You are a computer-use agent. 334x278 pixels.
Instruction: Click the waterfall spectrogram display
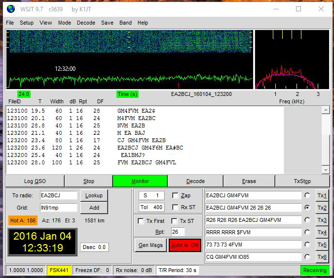click(x=130, y=41)
